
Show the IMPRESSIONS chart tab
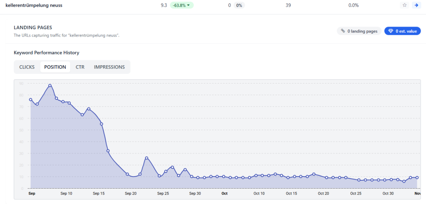[109, 67]
